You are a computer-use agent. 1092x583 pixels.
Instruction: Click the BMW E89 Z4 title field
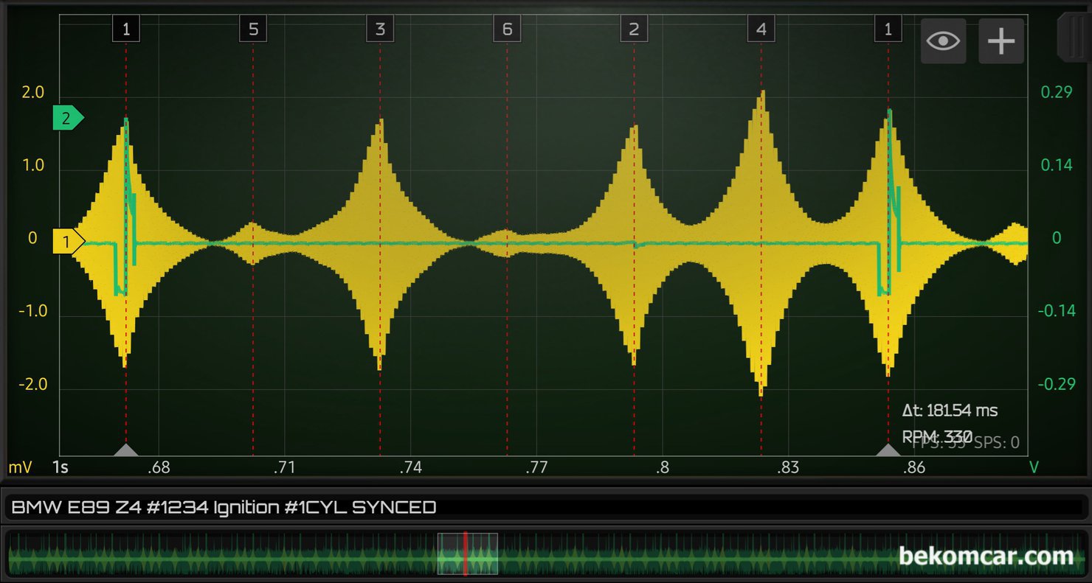point(545,507)
